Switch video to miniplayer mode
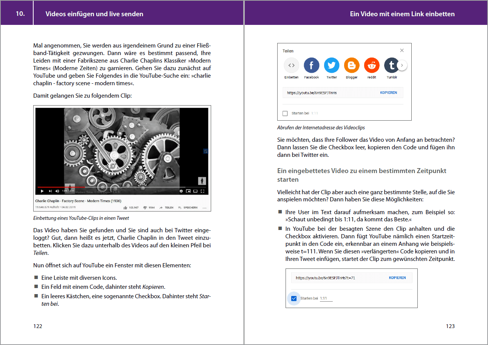 click(188, 191)
